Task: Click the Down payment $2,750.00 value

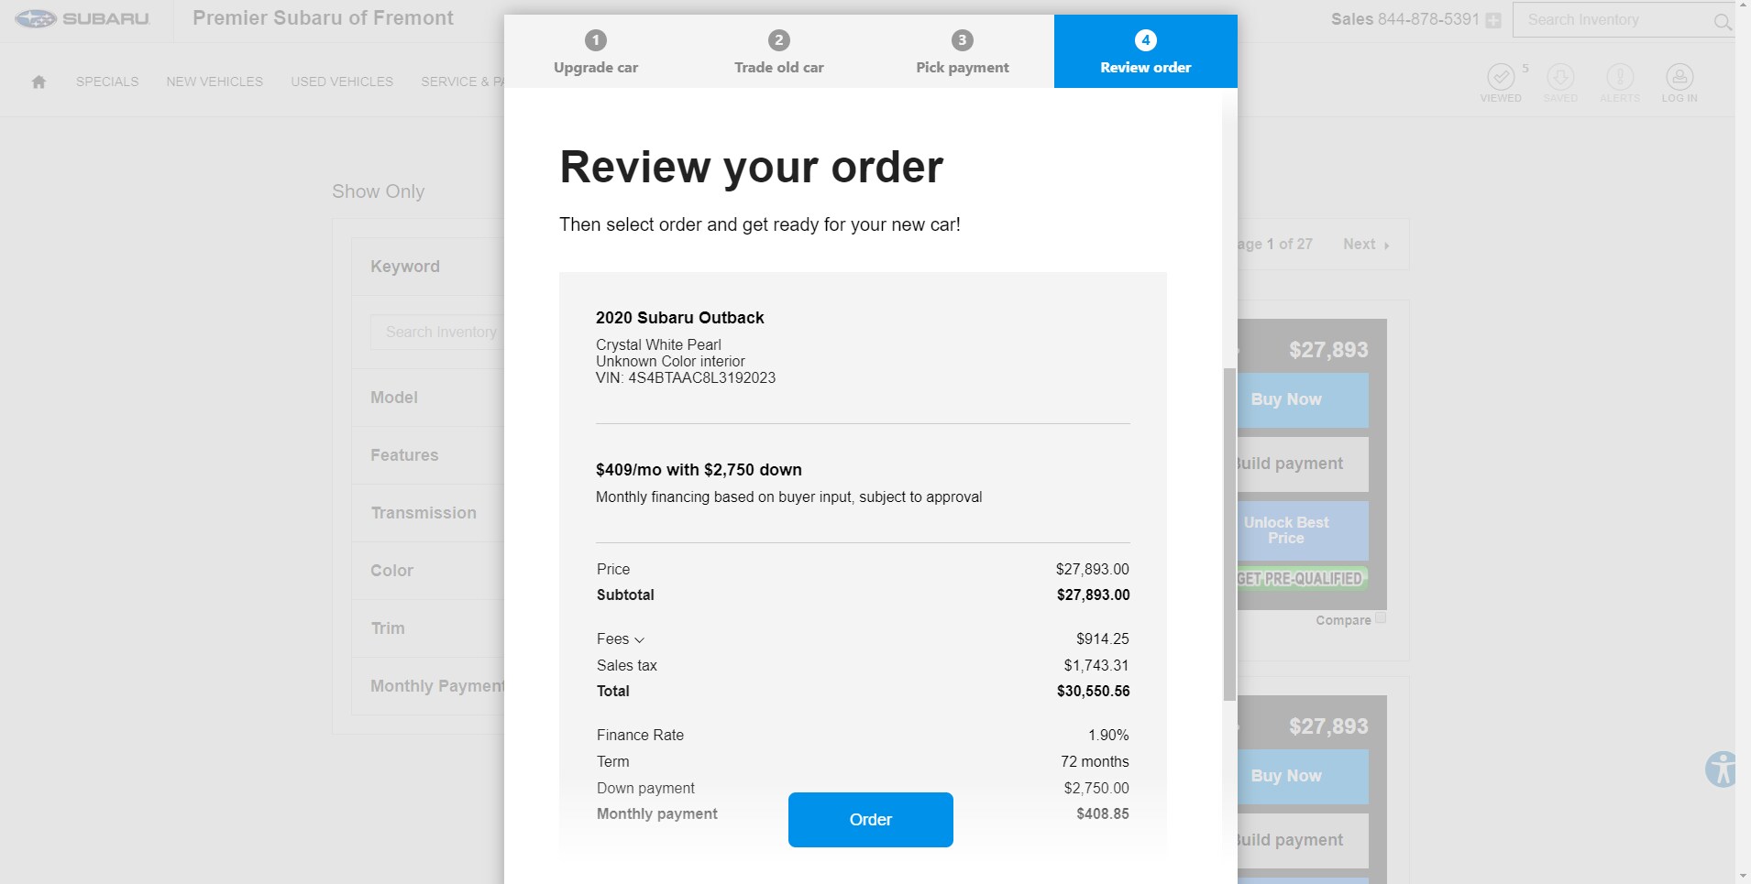Action: 1096,789
